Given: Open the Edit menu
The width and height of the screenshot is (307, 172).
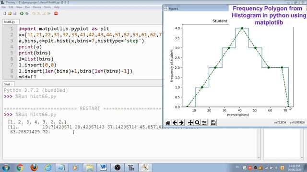Looking at the screenshot, I should point(11,7).
